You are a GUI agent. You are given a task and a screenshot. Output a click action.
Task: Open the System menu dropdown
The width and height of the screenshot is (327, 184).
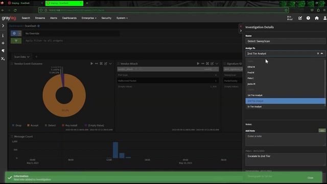122,18
